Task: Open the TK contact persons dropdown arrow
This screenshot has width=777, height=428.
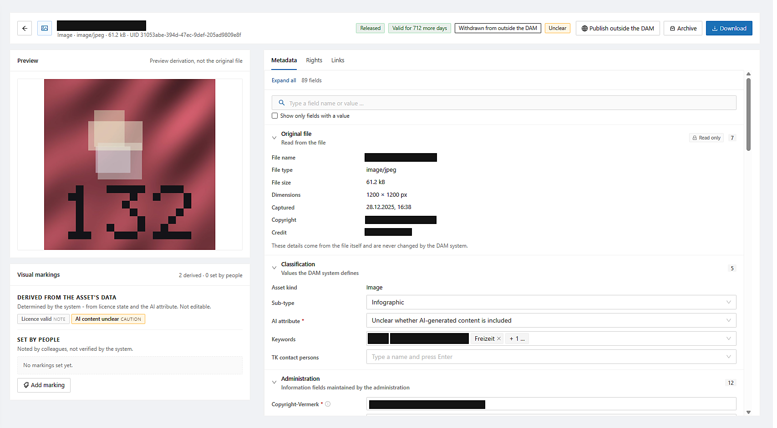Action: 728,357
